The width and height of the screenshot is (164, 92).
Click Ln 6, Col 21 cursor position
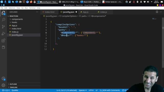(67, 90)
